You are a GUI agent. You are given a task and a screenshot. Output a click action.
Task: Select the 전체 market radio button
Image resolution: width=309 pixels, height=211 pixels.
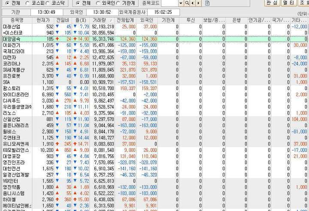[7, 3]
